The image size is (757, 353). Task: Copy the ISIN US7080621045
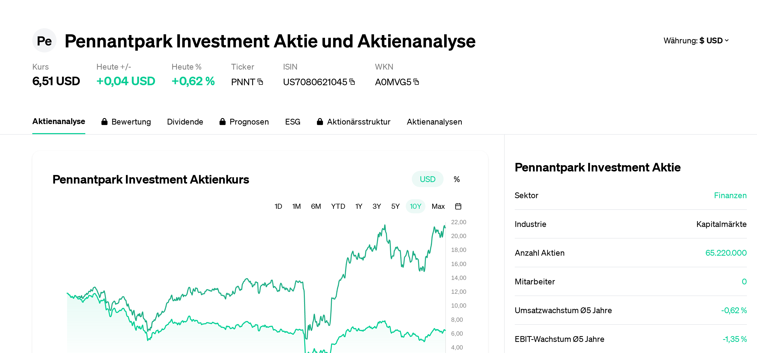(352, 82)
